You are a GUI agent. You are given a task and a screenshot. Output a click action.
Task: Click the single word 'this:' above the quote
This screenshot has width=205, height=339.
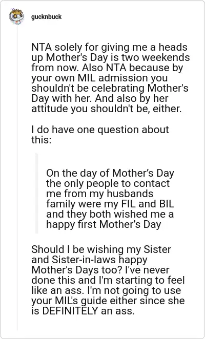click(42, 140)
